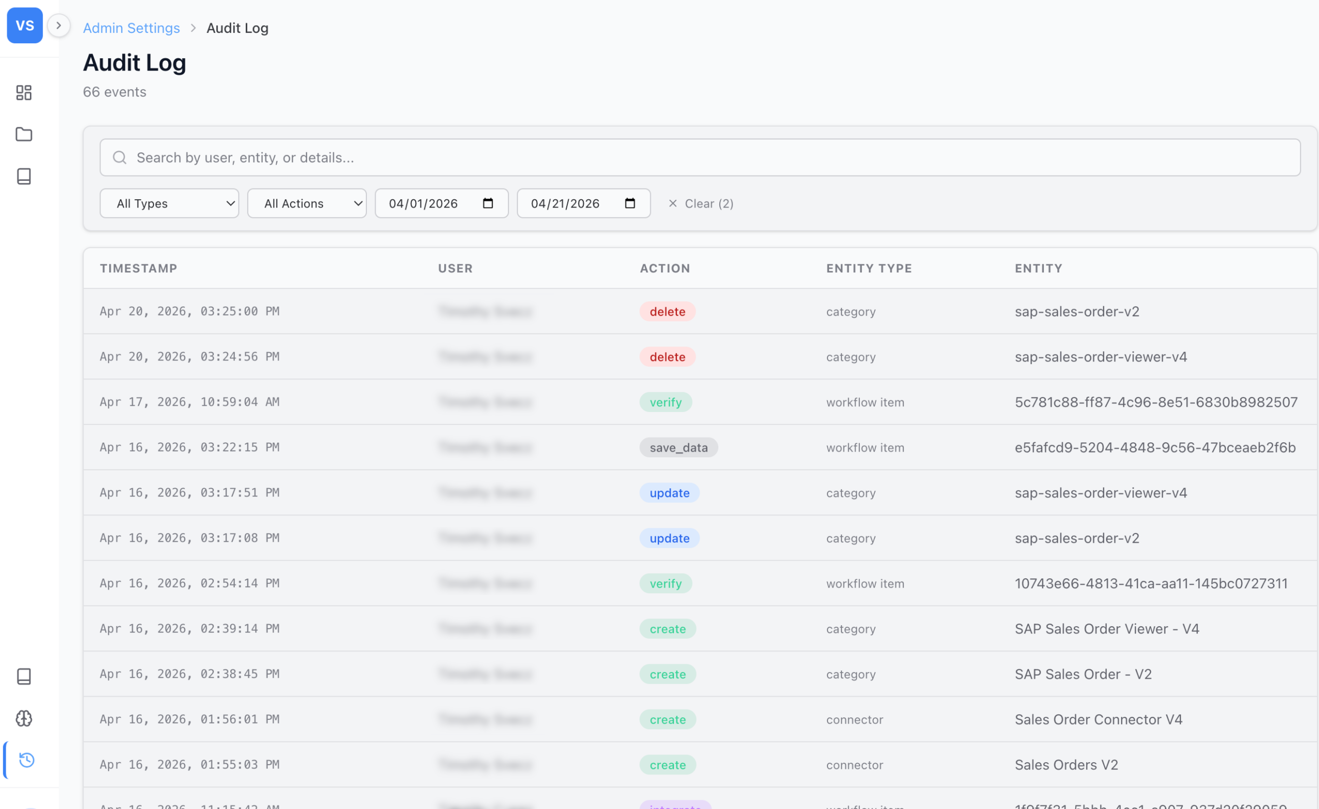
Task: Open calendar picker for 04/21/2026 date
Action: [630, 203]
